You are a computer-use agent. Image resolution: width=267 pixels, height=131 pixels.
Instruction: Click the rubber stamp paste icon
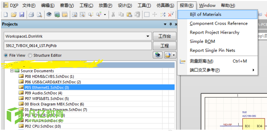click(137, 15)
